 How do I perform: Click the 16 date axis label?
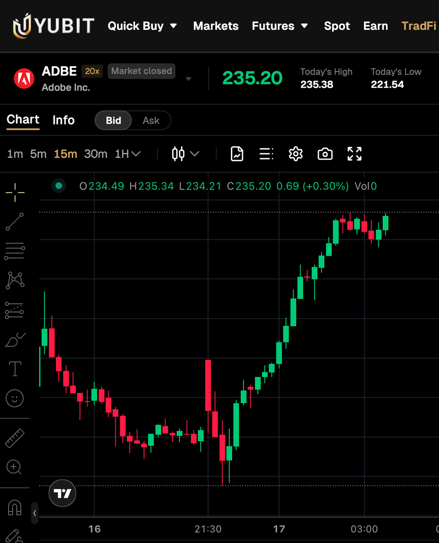[94, 529]
